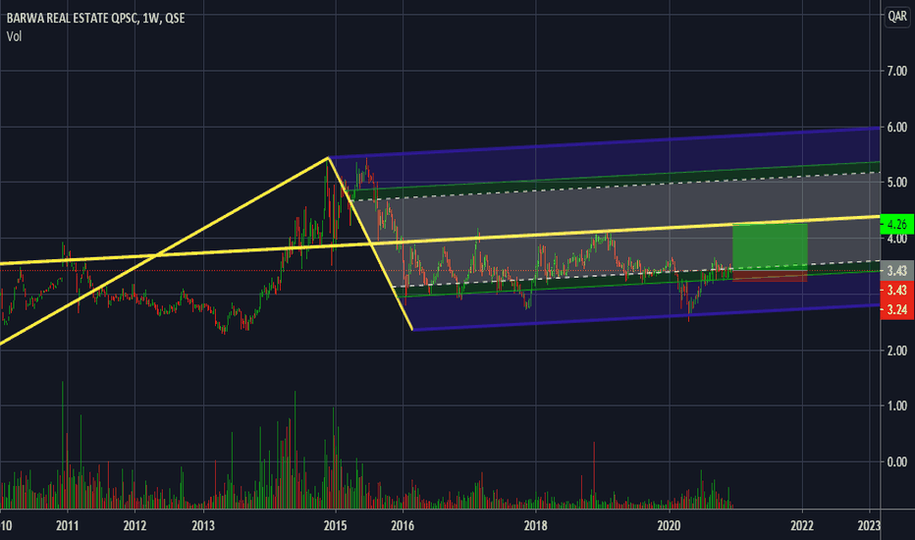Click the 2.00 price axis value
Image resolution: width=915 pixels, height=540 pixels.
point(897,351)
